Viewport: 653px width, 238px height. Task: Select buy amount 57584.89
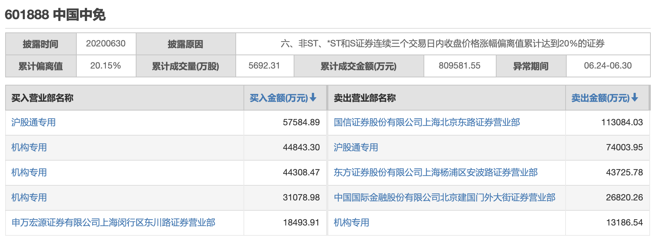[301, 122]
